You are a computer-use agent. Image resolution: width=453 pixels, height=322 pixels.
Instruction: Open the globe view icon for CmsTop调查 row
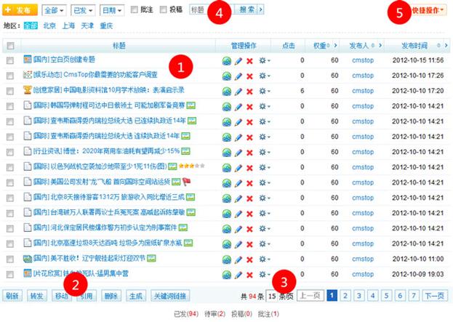point(227,76)
